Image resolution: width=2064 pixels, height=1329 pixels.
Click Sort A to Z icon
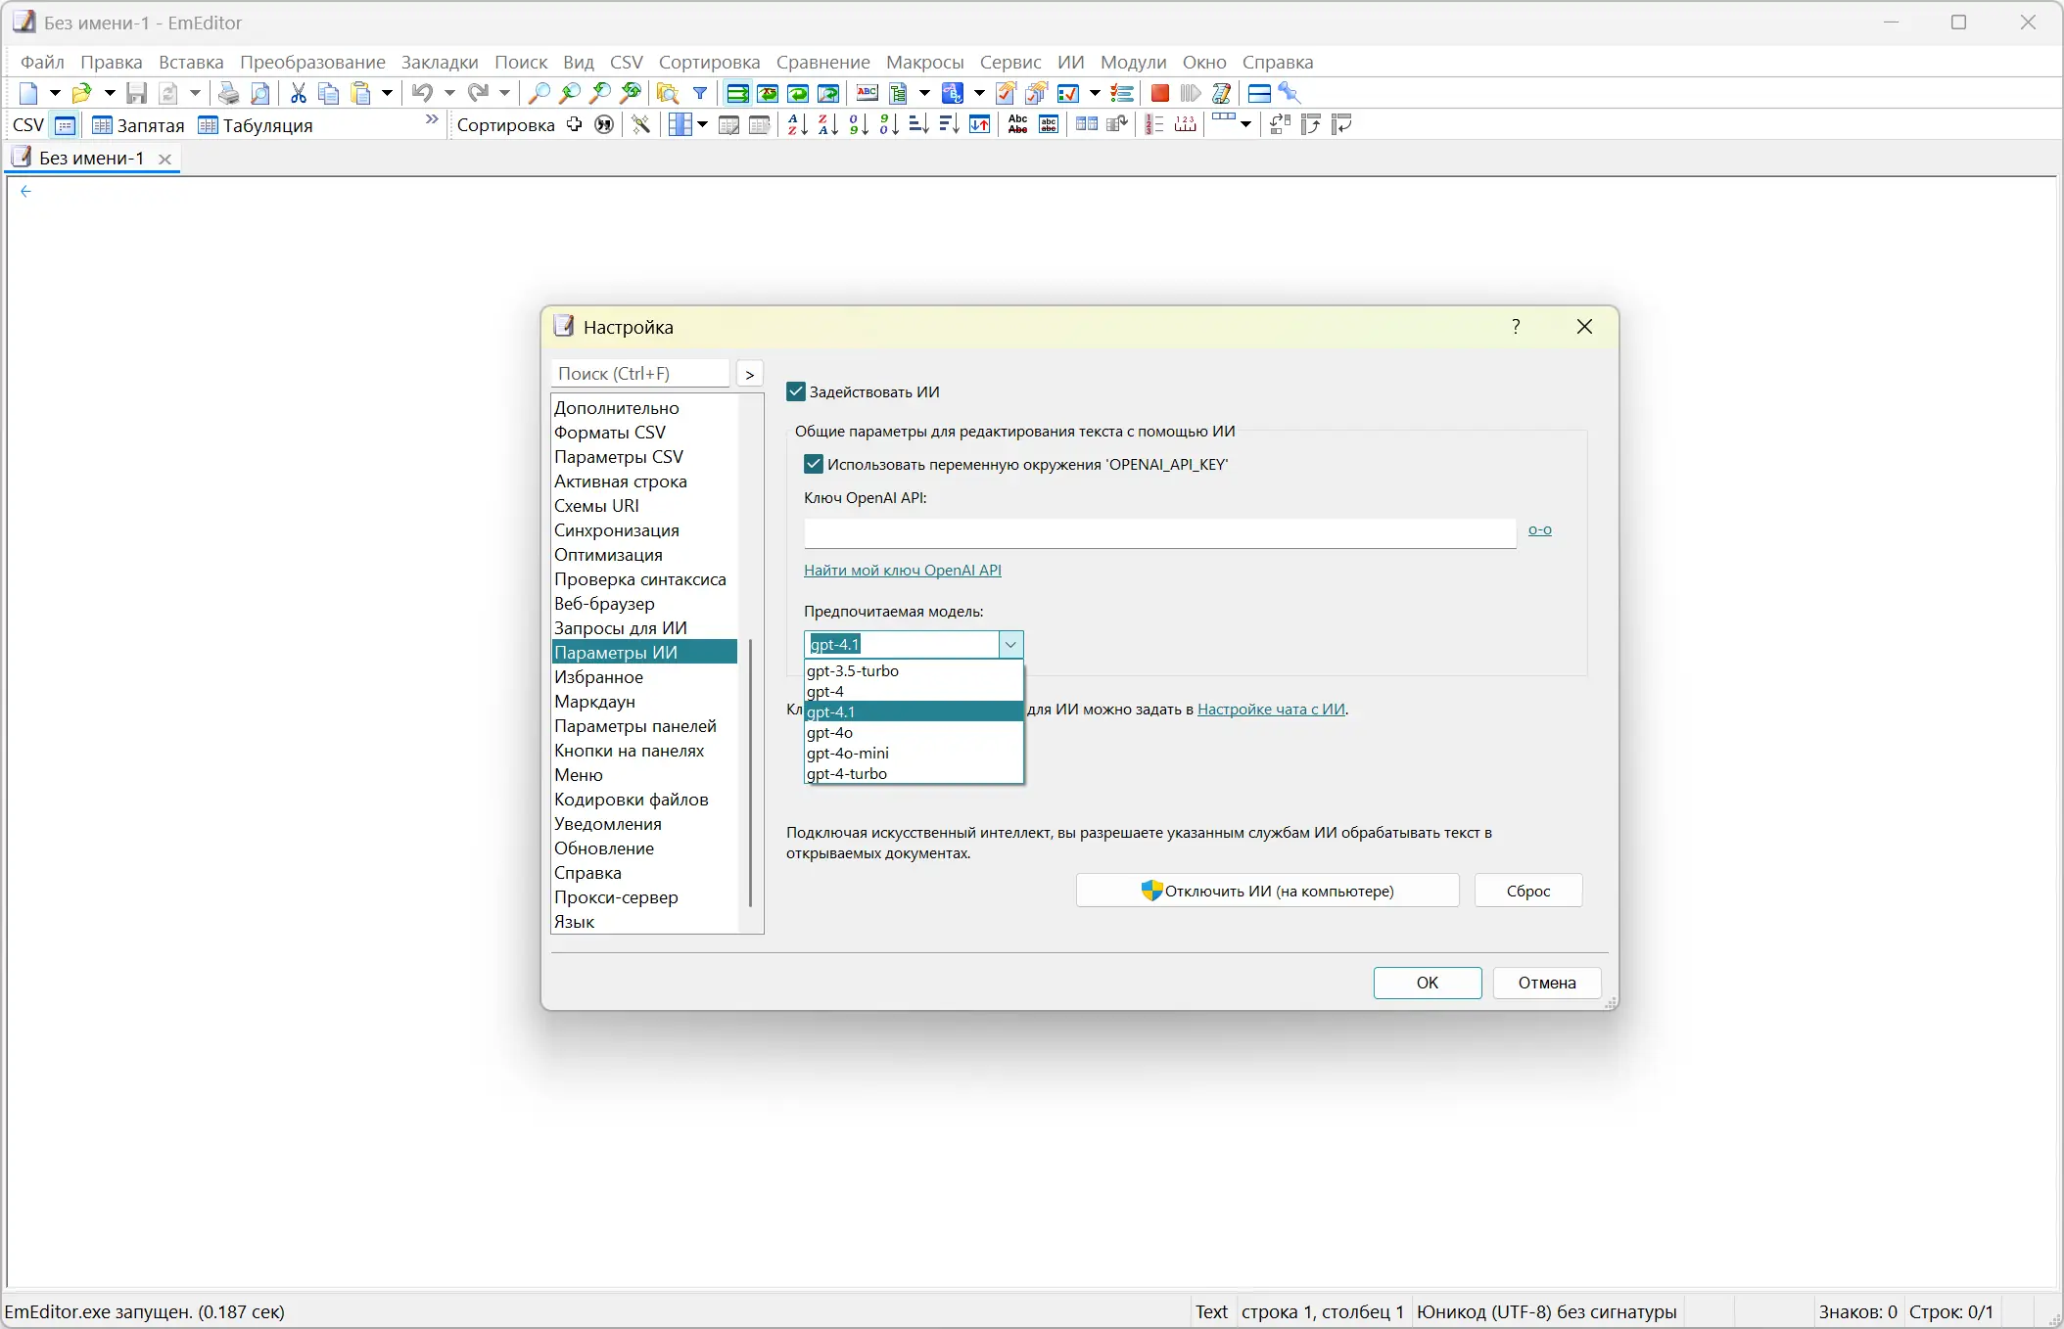coord(797,124)
